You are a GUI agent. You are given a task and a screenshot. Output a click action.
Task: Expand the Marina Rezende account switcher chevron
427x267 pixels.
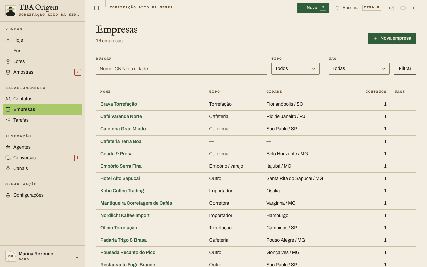(77, 256)
